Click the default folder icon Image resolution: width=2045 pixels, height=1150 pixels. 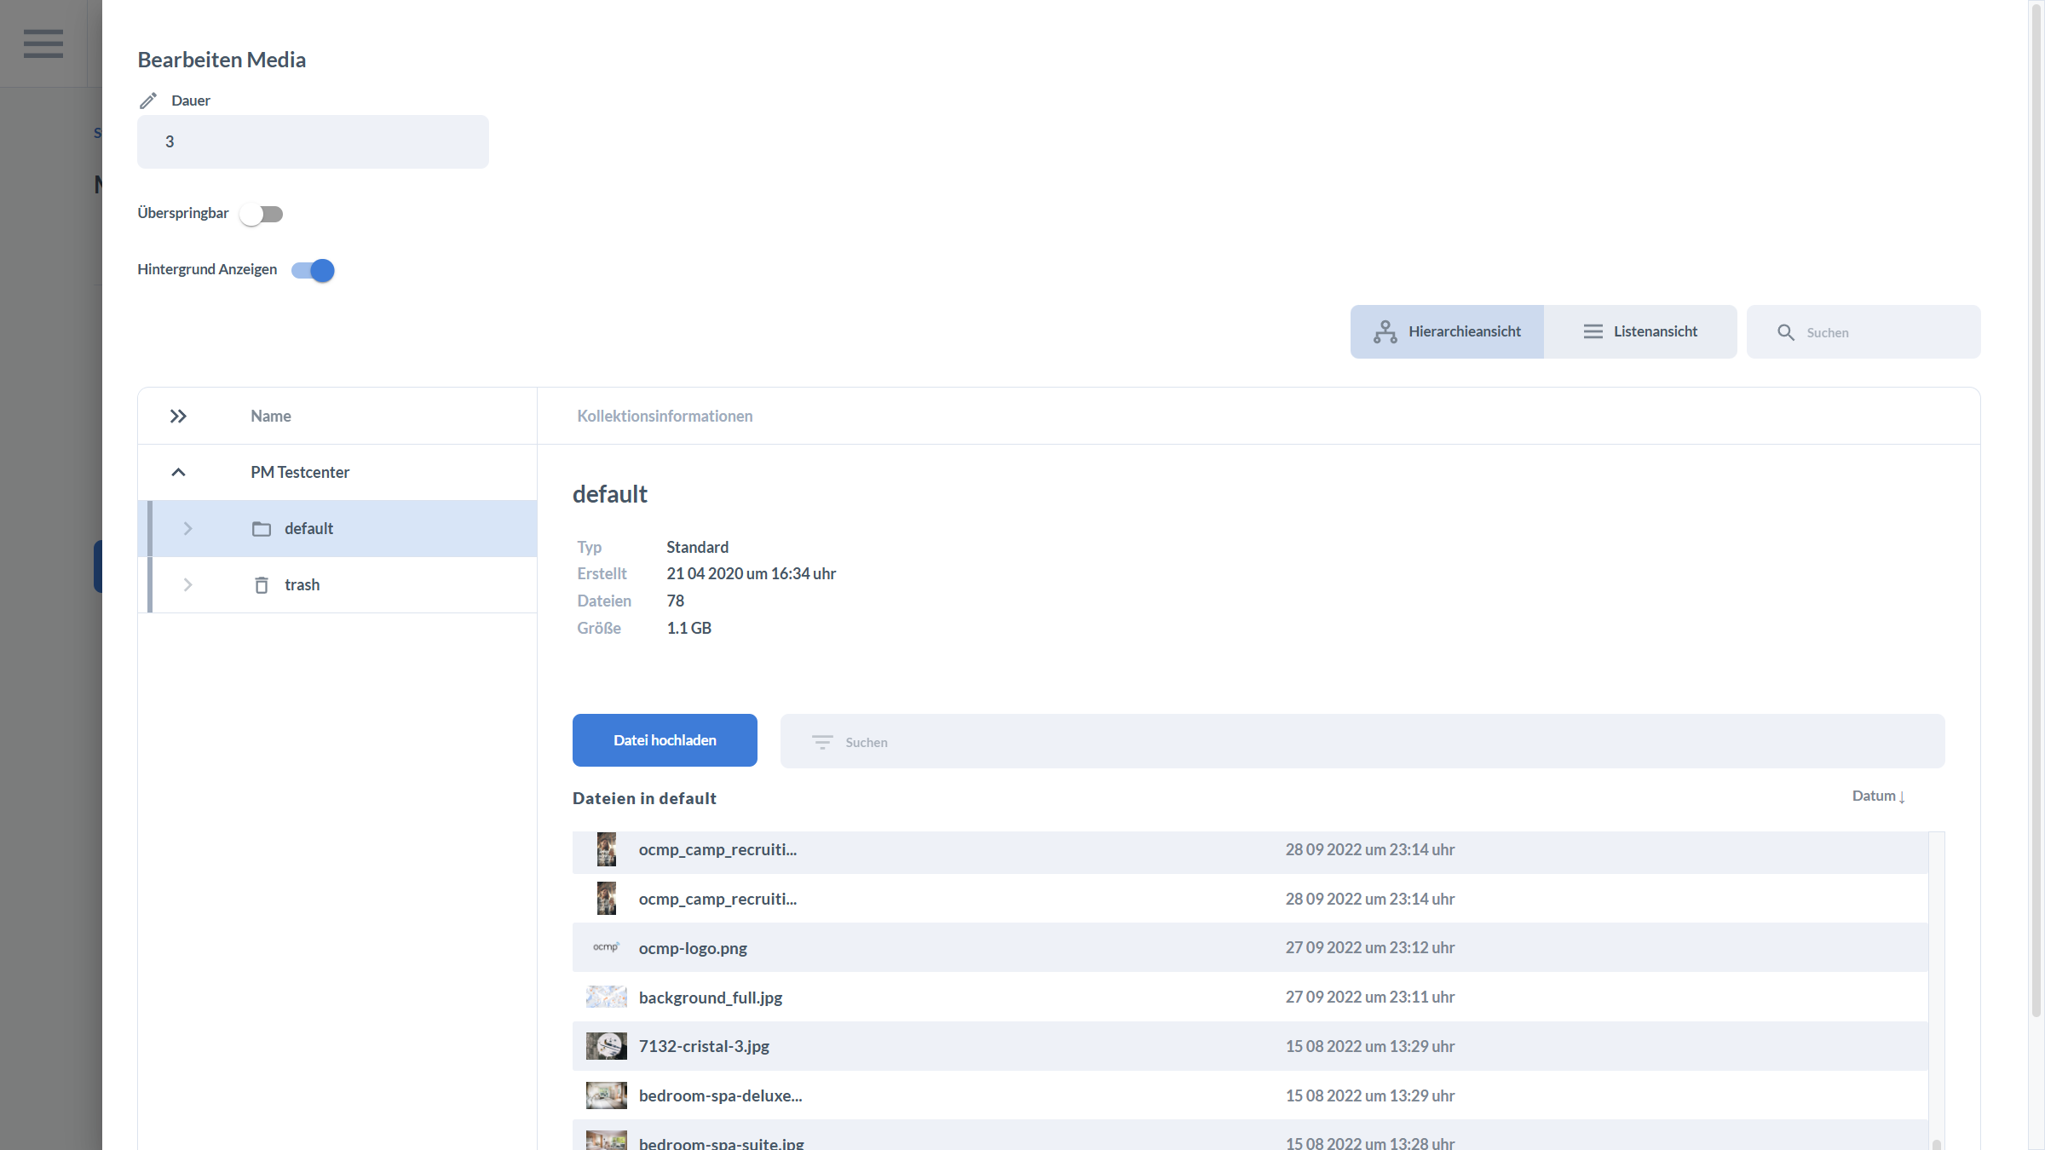pyautogui.click(x=262, y=529)
